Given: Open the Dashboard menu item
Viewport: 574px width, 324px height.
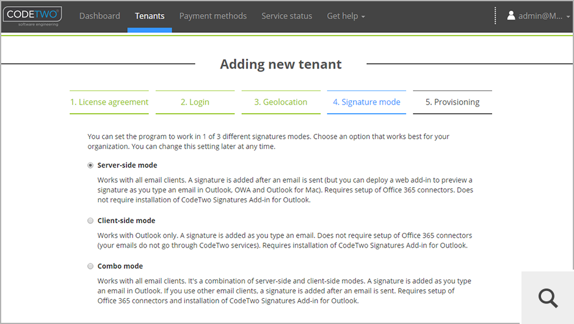Looking at the screenshot, I should click(x=100, y=16).
